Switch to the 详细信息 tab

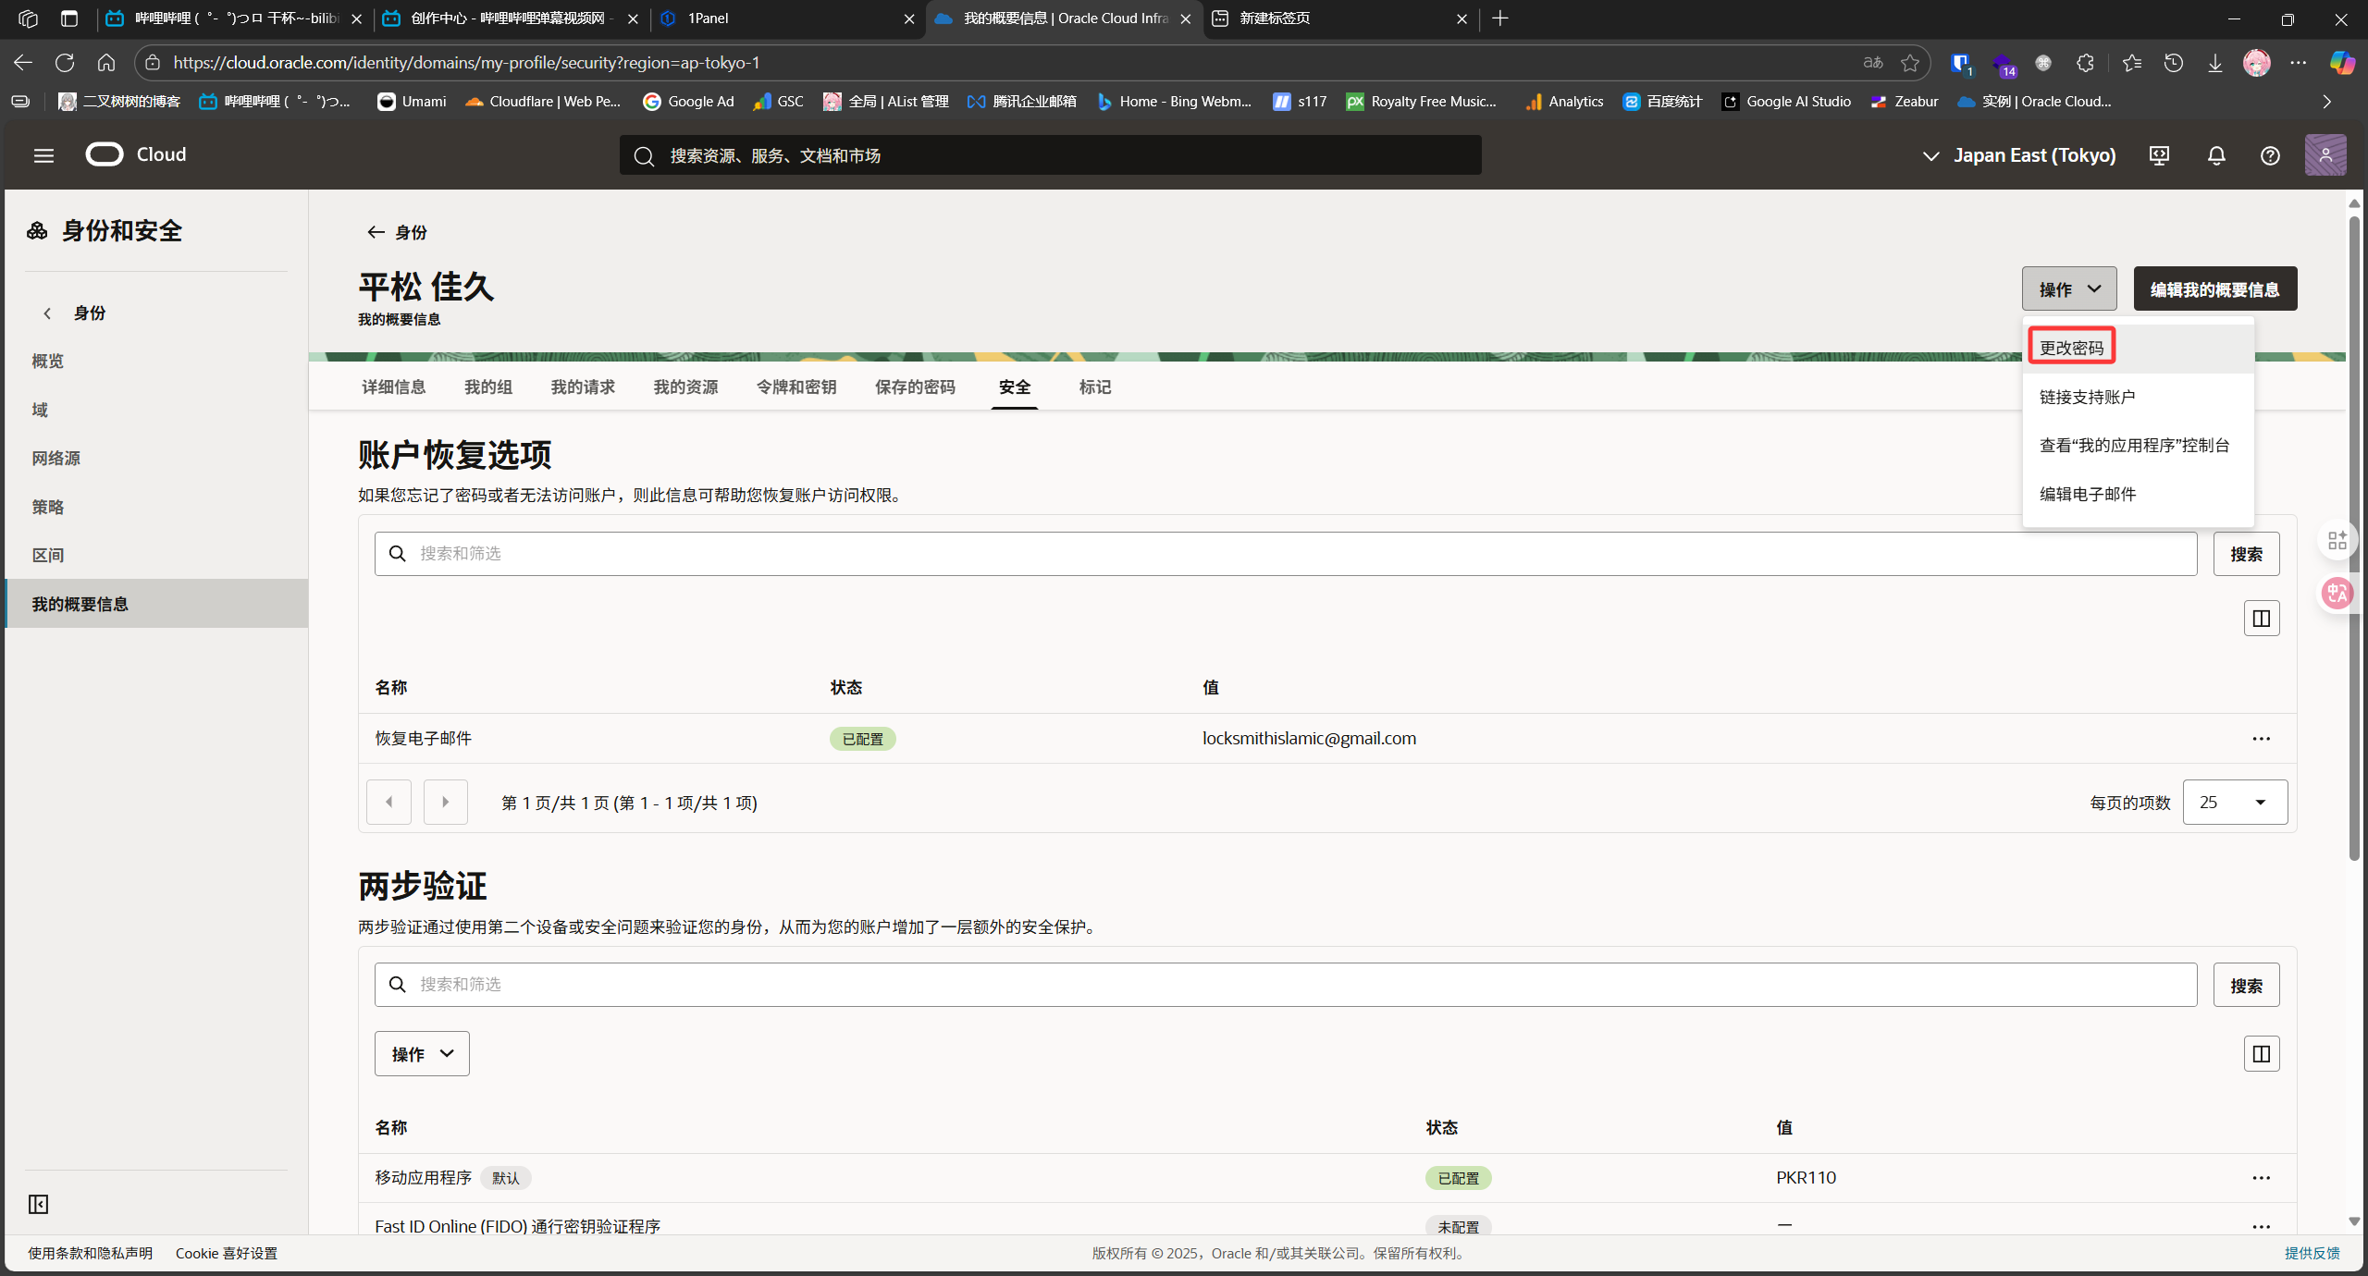(393, 387)
